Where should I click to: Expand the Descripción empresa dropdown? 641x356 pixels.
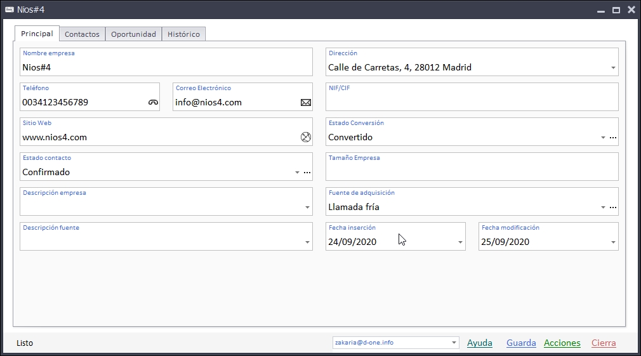(x=307, y=208)
